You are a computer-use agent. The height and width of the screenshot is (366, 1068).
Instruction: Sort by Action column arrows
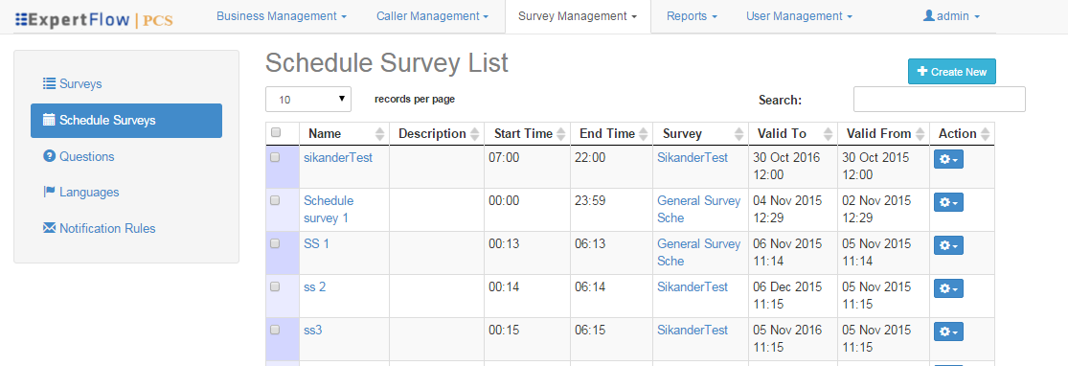click(986, 134)
